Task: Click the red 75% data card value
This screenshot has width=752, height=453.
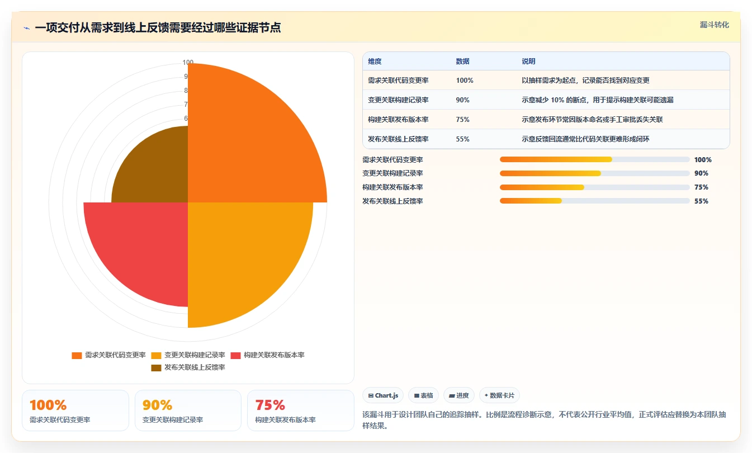Action: [270, 405]
